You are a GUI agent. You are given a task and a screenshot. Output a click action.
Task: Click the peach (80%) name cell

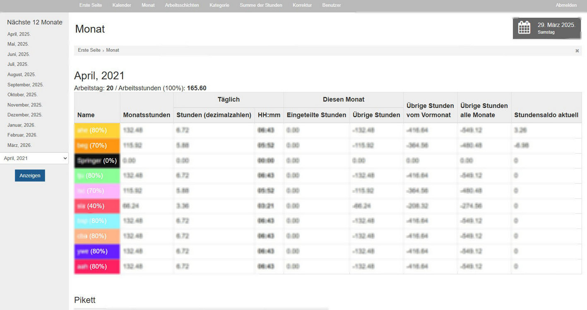pos(97,236)
